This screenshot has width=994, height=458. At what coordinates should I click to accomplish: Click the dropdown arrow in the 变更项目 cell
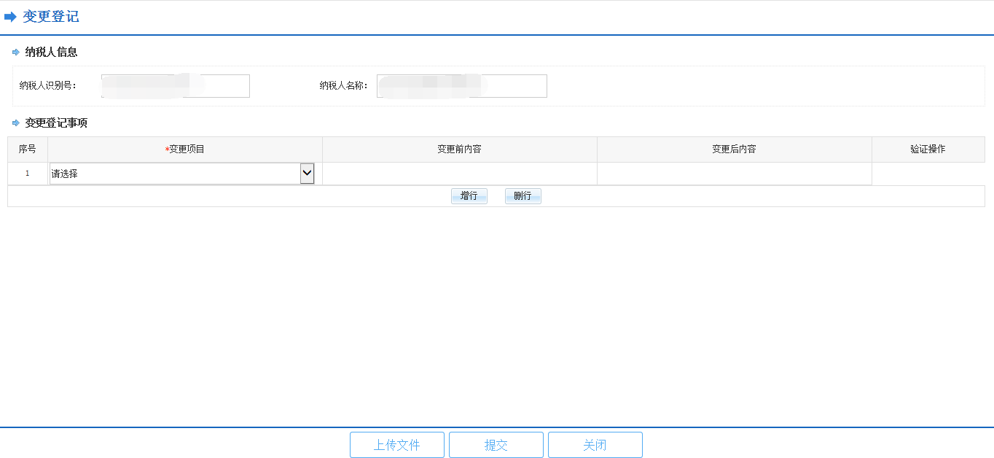click(x=308, y=173)
